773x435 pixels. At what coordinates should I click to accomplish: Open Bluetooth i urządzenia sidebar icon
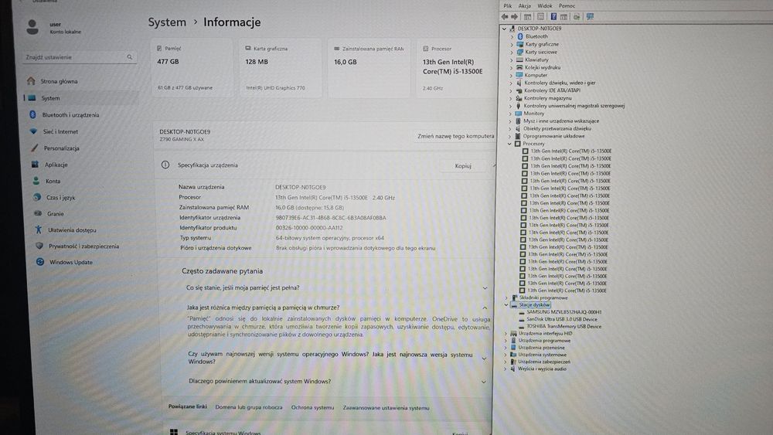coord(32,114)
